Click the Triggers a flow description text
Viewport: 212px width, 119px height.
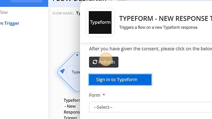coord(159,27)
